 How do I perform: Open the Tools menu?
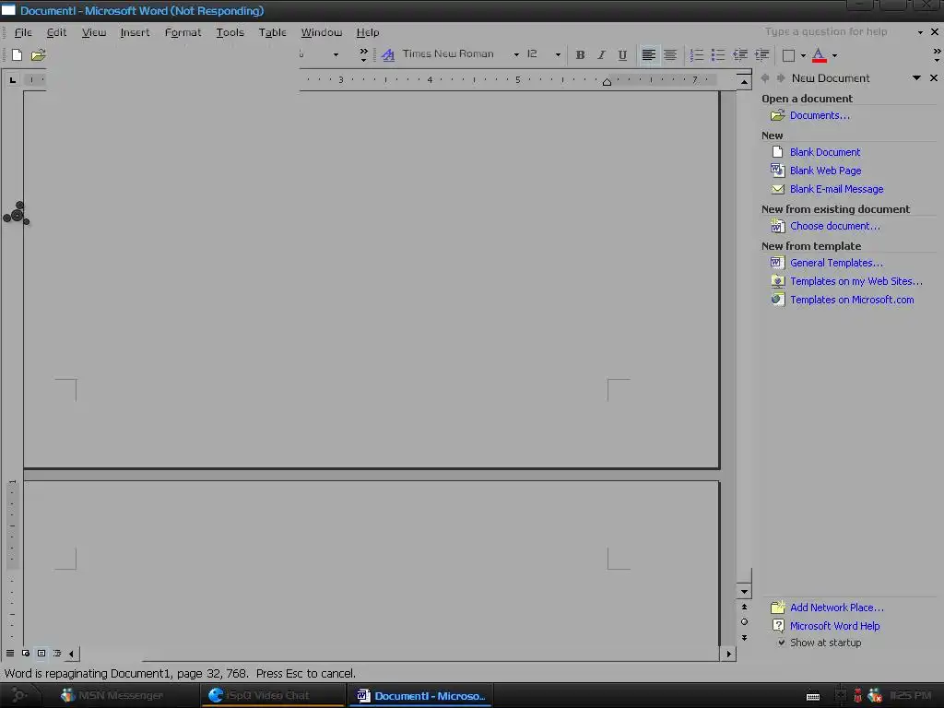click(x=230, y=32)
